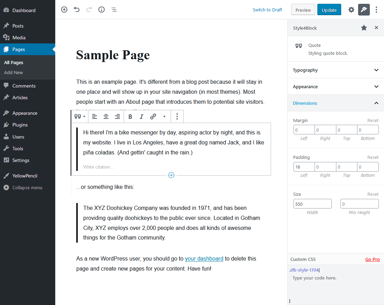Screen dimensions: 384x305
Task: Open block settings with the gear icon
Action: coord(351,10)
